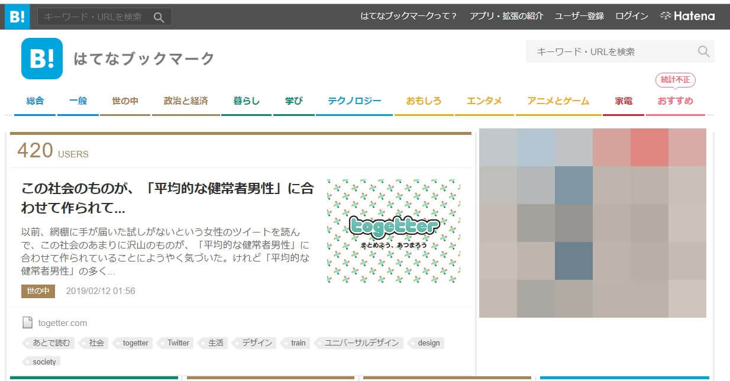The width and height of the screenshot is (730, 381).
Task: Open the ユーザー登録 link
Action: point(579,16)
